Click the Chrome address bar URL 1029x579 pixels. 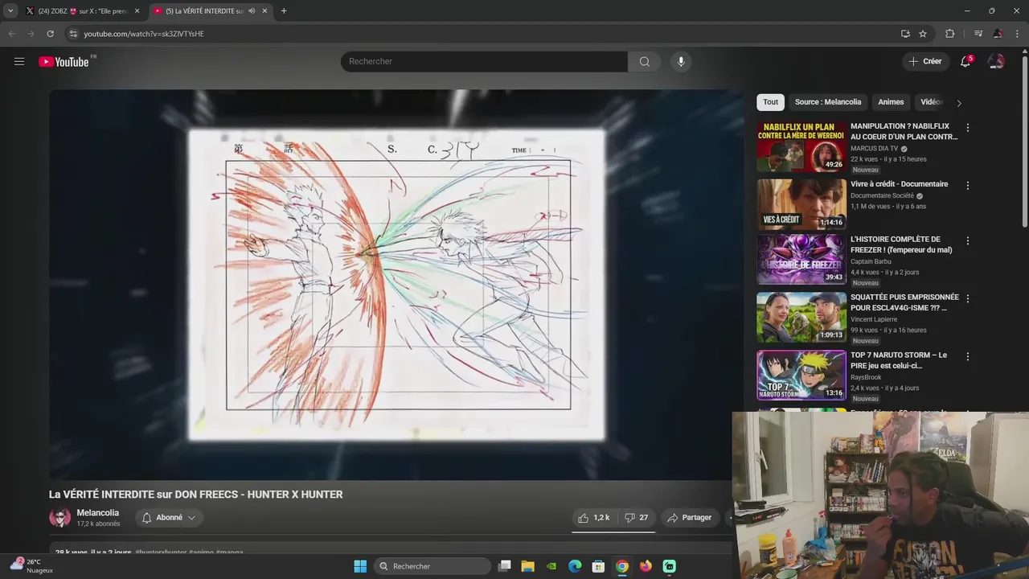click(144, 34)
